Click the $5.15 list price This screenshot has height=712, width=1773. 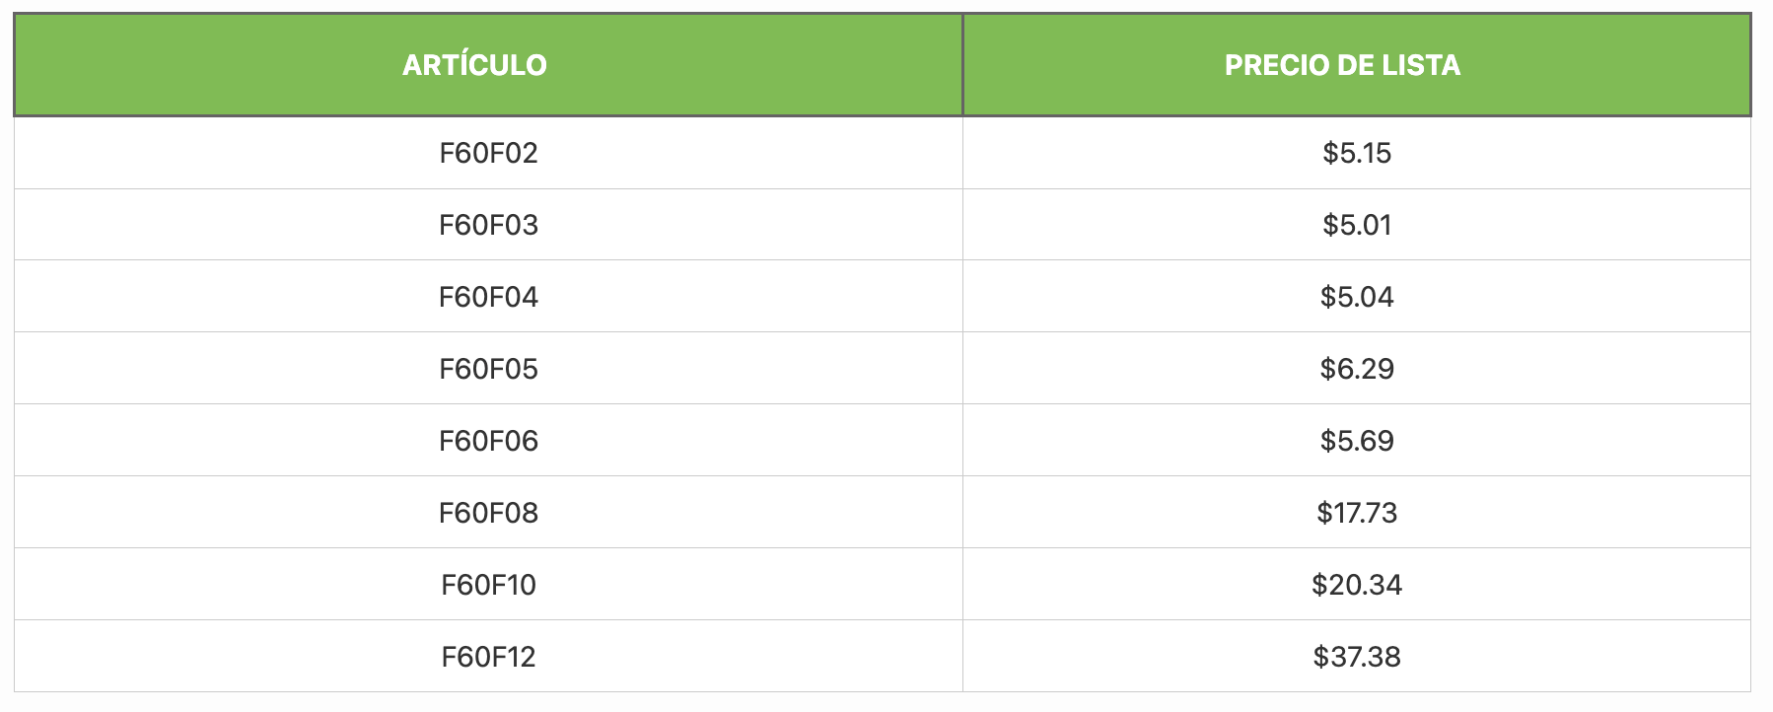(1357, 153)
